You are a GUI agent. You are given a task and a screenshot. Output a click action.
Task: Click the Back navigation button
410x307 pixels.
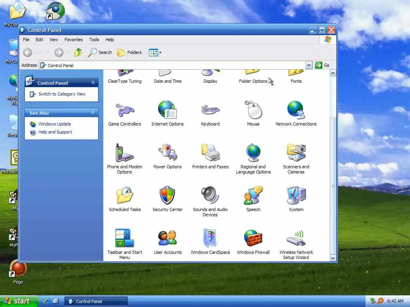[x=33, y=52]
